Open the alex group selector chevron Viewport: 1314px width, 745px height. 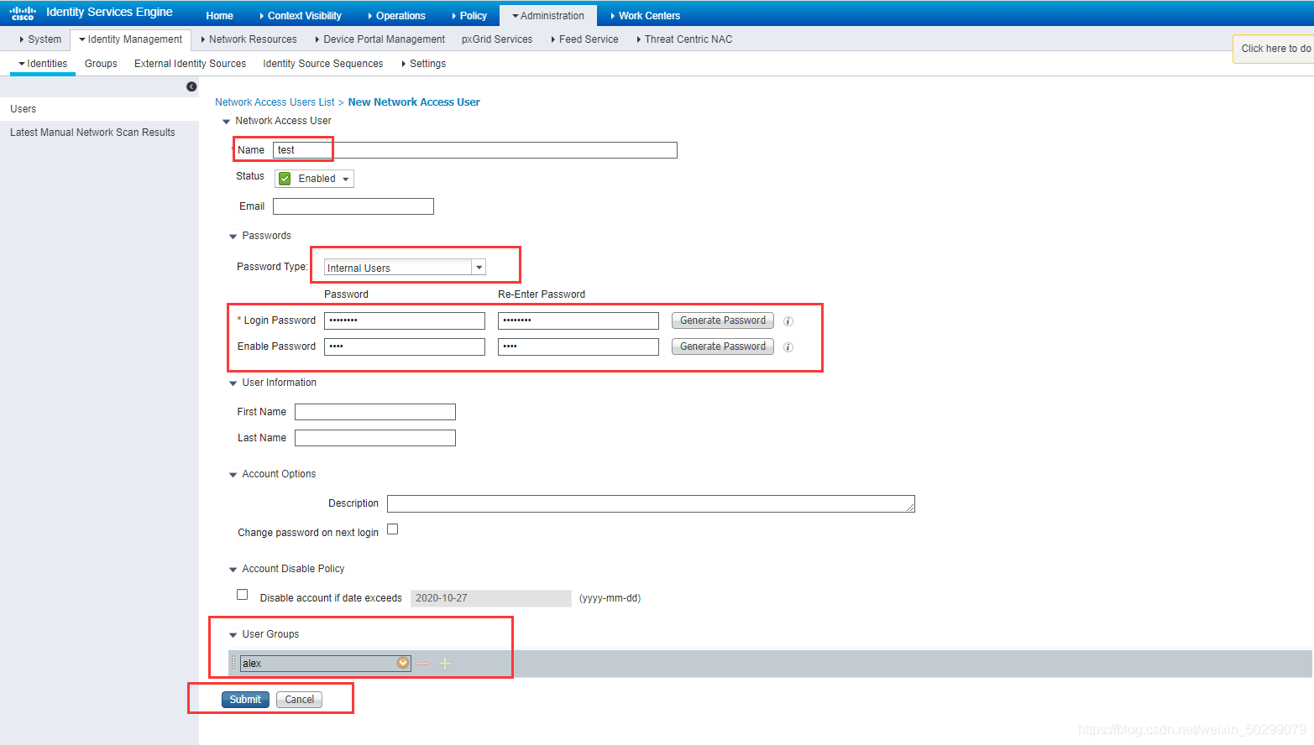(403, 663)
